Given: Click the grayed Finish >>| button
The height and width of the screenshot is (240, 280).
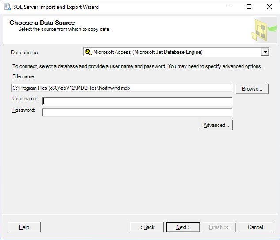Looking at the screenshot, I should (219, 227).
